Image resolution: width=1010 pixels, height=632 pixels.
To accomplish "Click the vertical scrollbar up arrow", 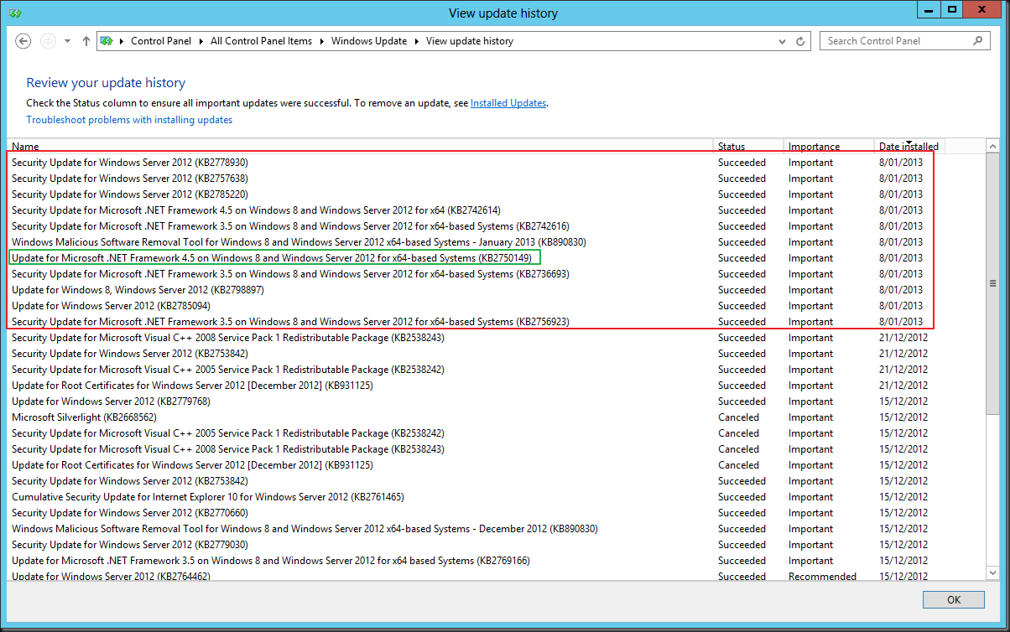I will 993,145.
